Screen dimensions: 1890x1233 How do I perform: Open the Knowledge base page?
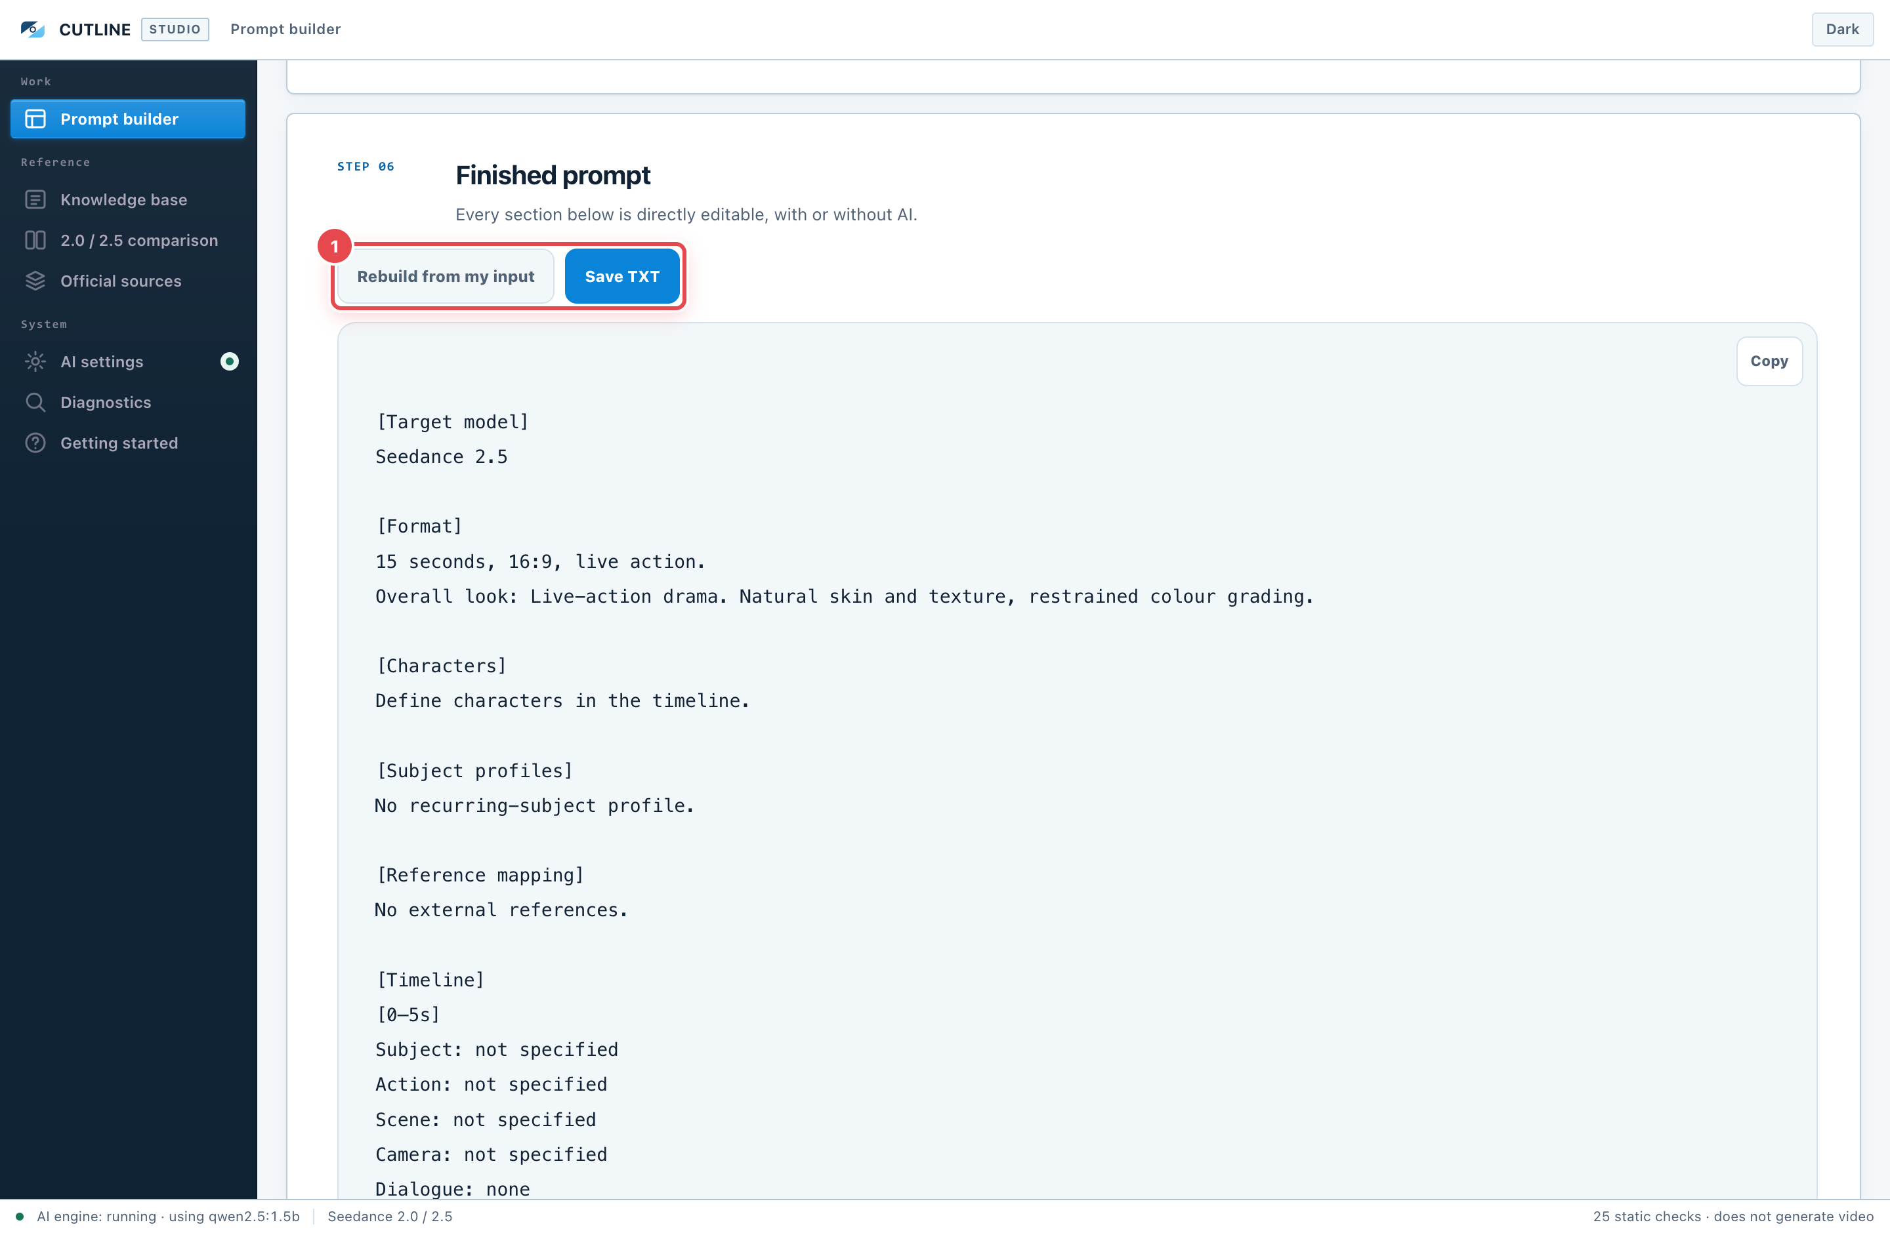pyautogui.click(x=128, y=200)
